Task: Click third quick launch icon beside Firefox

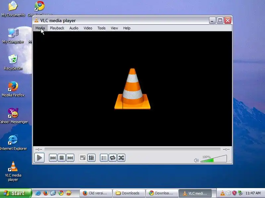Action: (x=53, y=193)
